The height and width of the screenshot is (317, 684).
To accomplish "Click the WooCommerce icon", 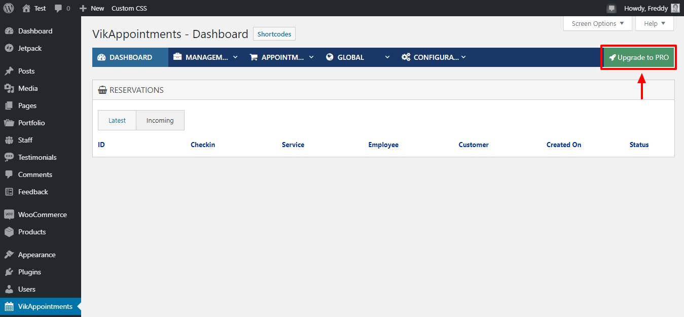I will pyautogui.click(x=9, y=215).
